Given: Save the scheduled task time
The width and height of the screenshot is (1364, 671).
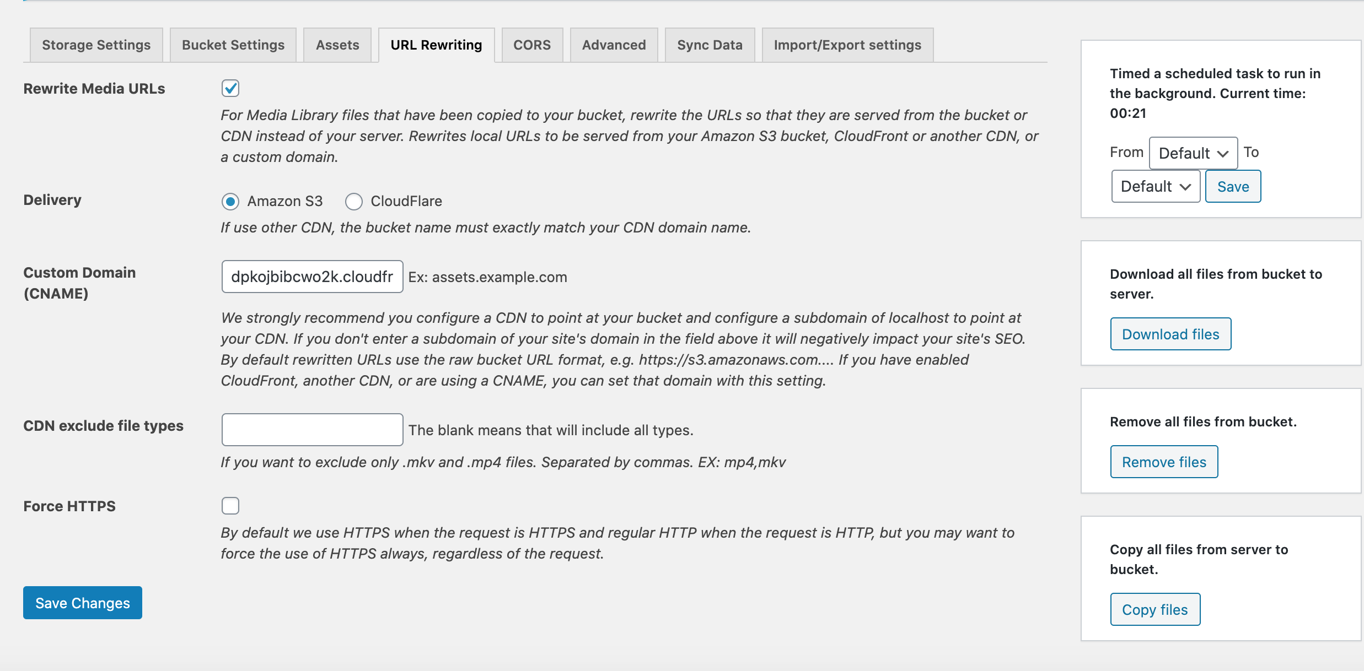Looking at the screenshot, I should click(x=1233, y=186).
